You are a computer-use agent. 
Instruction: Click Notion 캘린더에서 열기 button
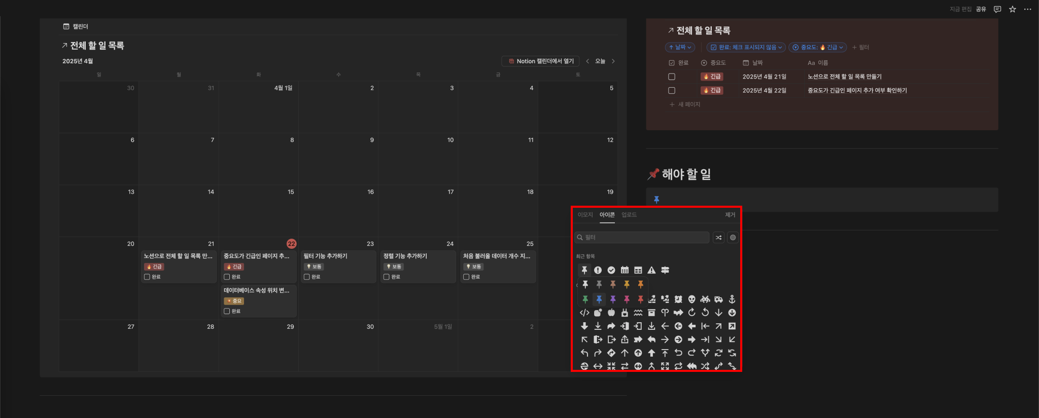541,61
